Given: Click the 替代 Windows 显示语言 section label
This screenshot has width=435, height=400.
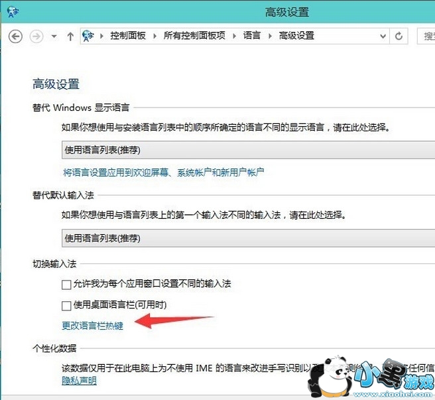Looking at the screenshot, I should [81, 107].
